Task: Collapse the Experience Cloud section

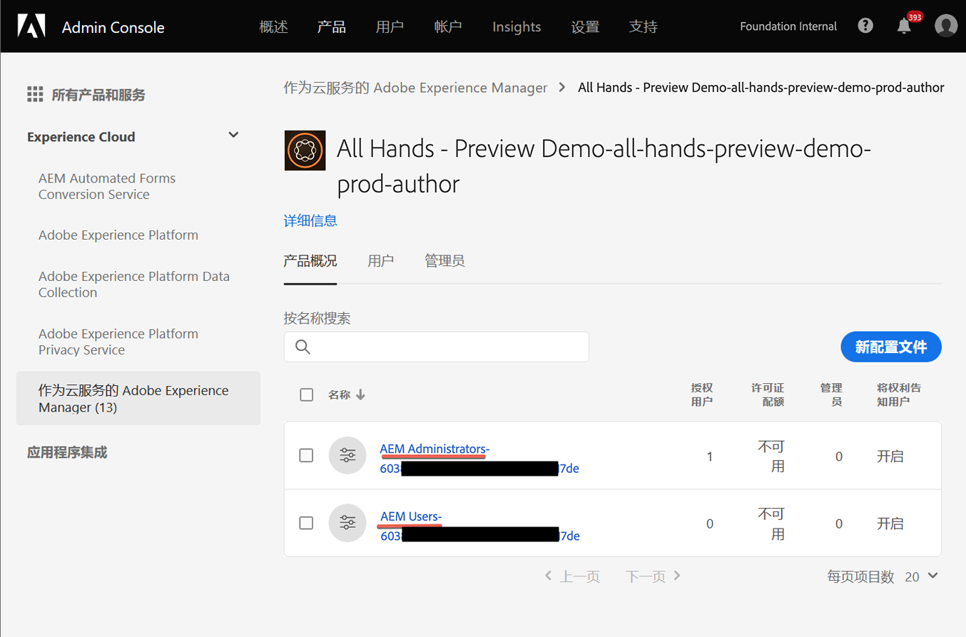Action: pos(233,136)
